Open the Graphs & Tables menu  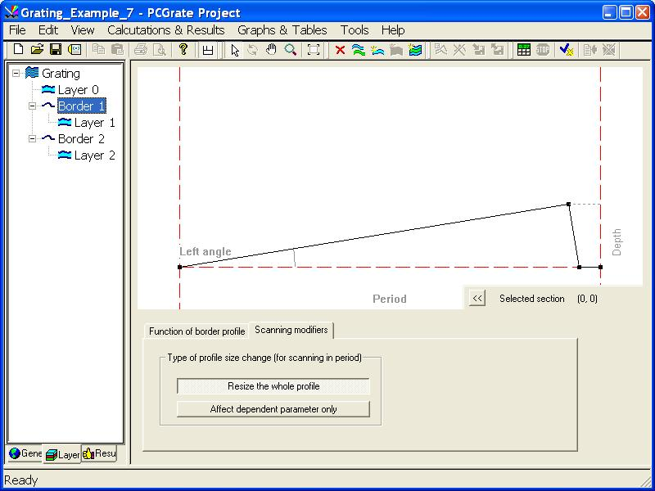(282, 30)
